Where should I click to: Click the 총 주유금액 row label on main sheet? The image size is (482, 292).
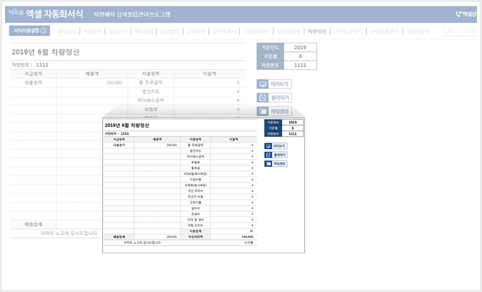click(x=150, y=83)
